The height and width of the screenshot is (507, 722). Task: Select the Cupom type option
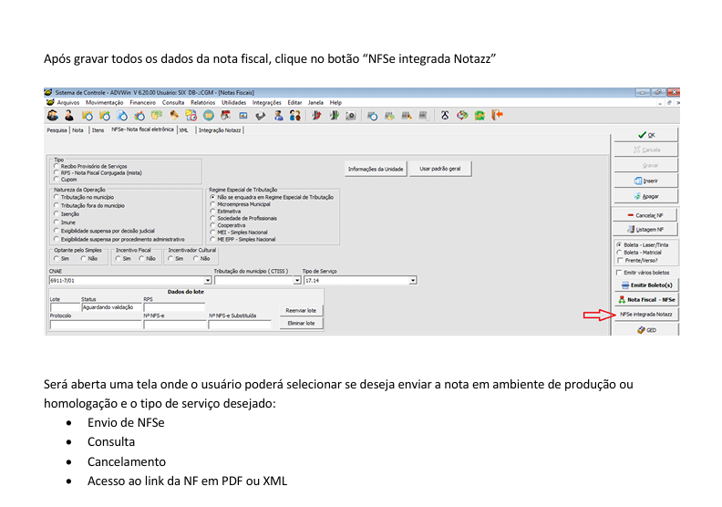click(57, 179)
